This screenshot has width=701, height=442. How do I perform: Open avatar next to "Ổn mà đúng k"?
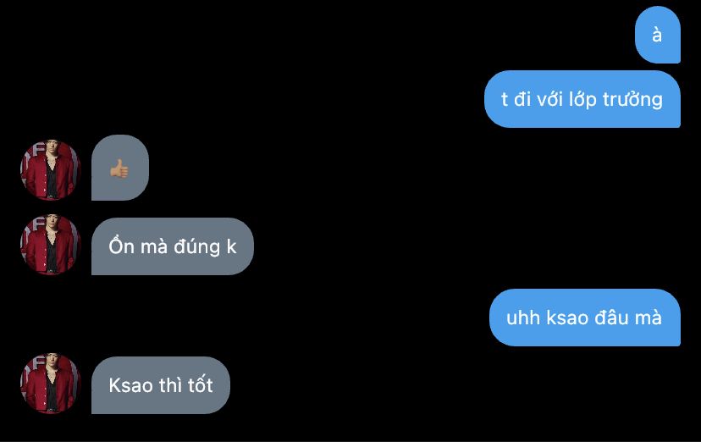[51, 245]
